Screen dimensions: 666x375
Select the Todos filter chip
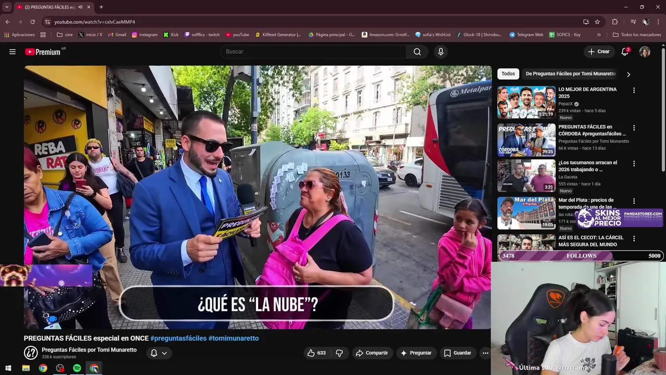(508, 74)
